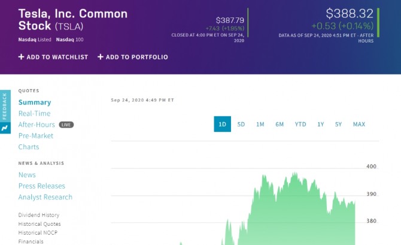Open the Real-Time quotes link
This screenshot has height=245, width=401.
(x=34, y=113)
